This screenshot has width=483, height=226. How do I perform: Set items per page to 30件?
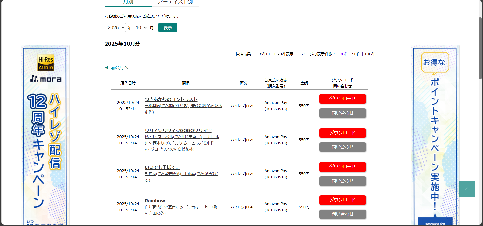344,54
